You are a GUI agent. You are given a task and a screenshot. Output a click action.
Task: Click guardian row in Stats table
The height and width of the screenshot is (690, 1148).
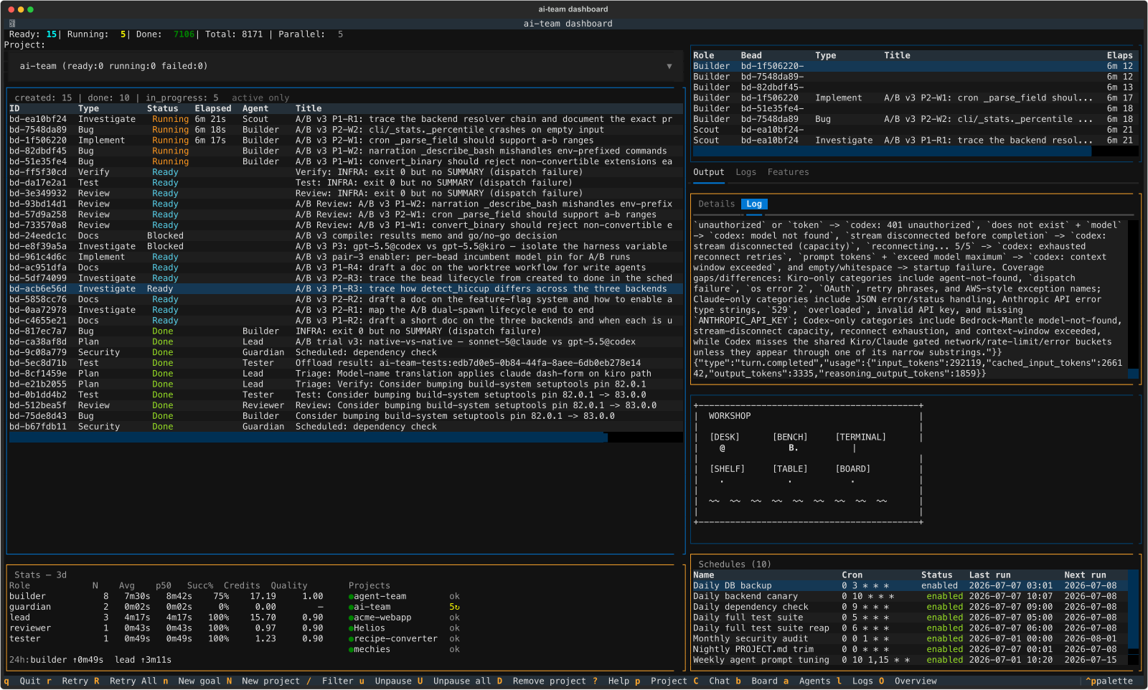point(166,608)
